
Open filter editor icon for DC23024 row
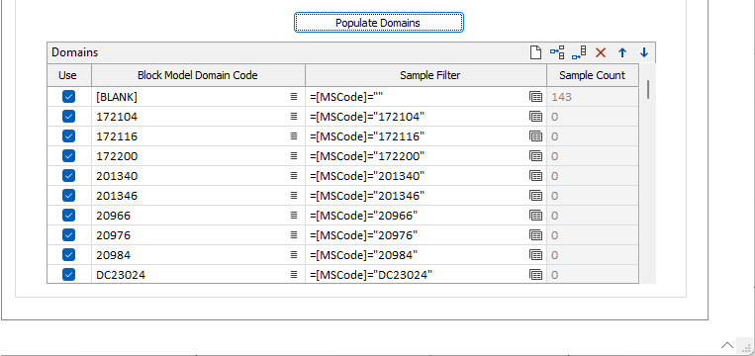536,275
